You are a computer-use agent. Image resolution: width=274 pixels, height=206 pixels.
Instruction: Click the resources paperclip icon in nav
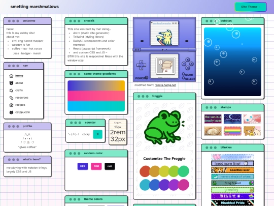coord(11,98)
